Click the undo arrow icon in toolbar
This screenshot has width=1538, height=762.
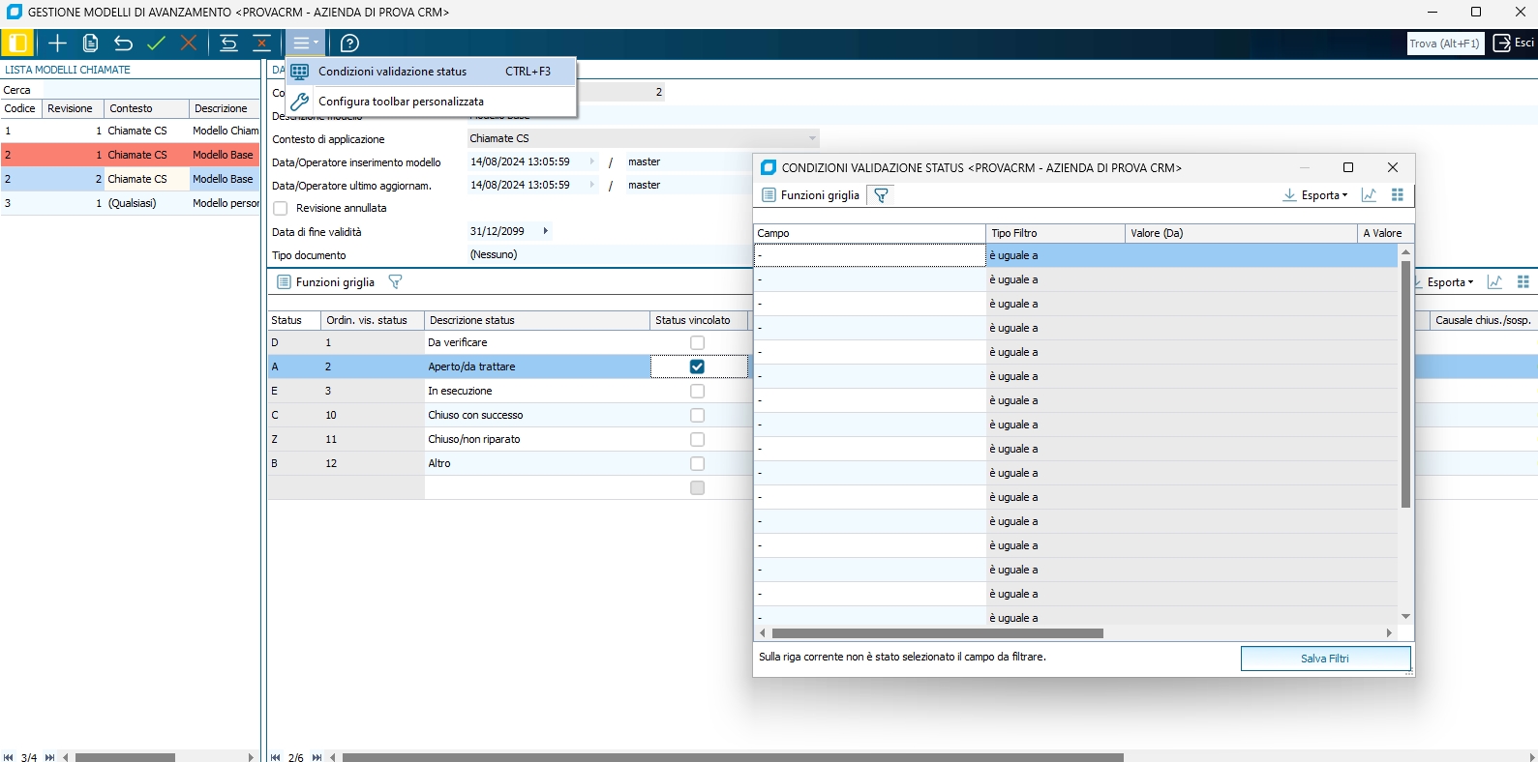tap(123, 44)
